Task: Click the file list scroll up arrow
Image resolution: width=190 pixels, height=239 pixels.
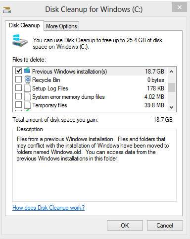Action: pos(172,72)
